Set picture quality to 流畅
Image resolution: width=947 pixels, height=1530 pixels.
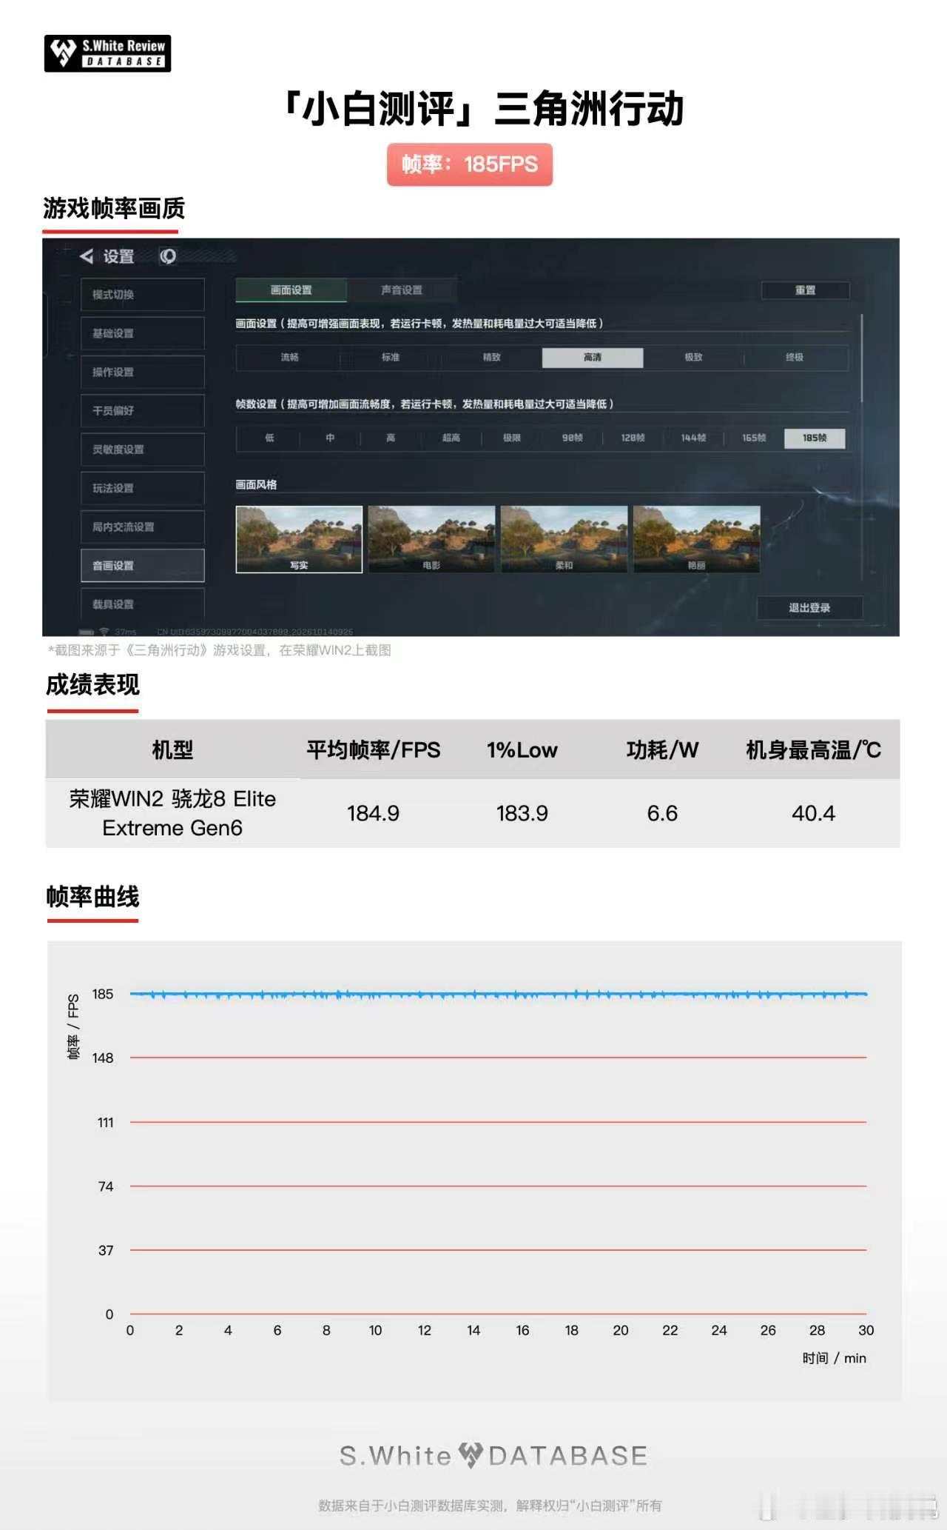[289, 358]
